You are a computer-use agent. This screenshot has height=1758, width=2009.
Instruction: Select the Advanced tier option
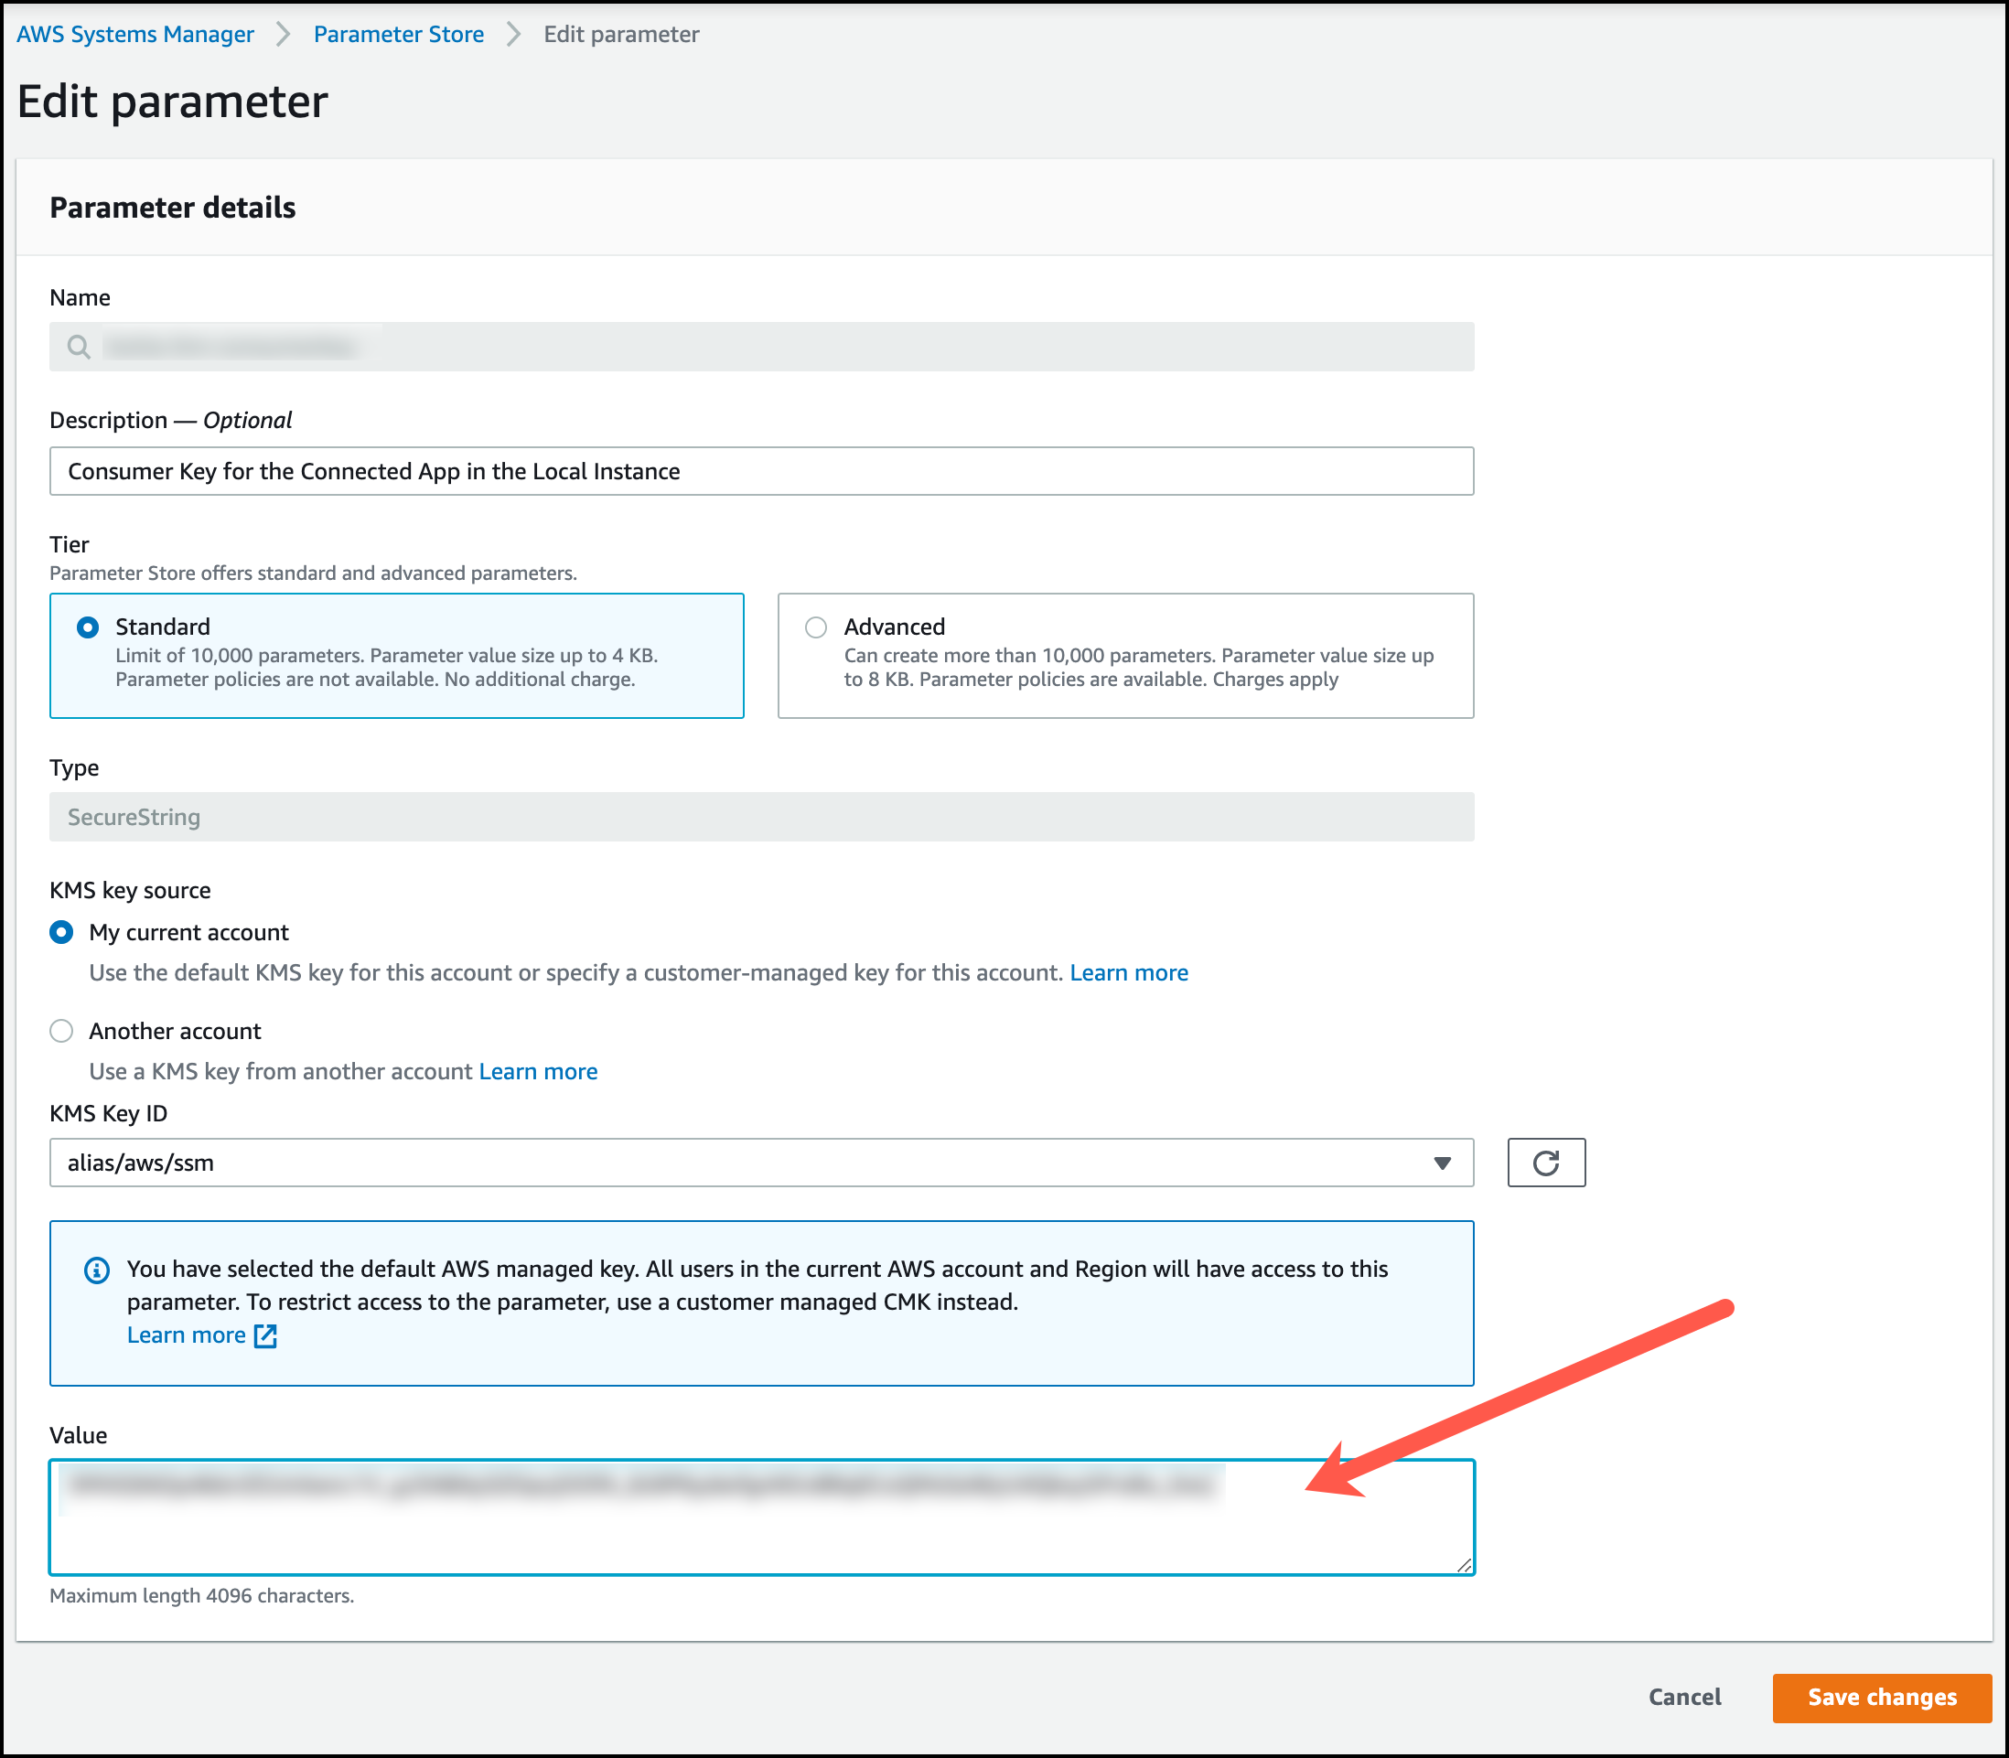(x=814, y=627)
